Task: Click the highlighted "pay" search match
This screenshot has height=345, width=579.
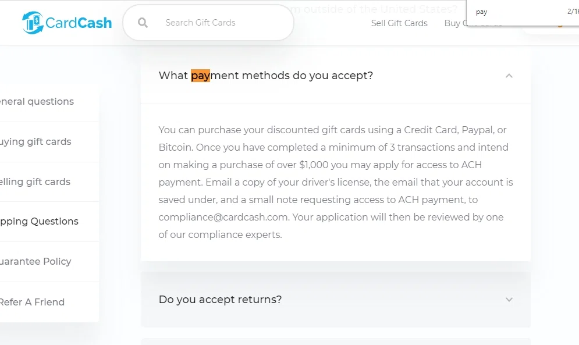Action: point(200,76)
